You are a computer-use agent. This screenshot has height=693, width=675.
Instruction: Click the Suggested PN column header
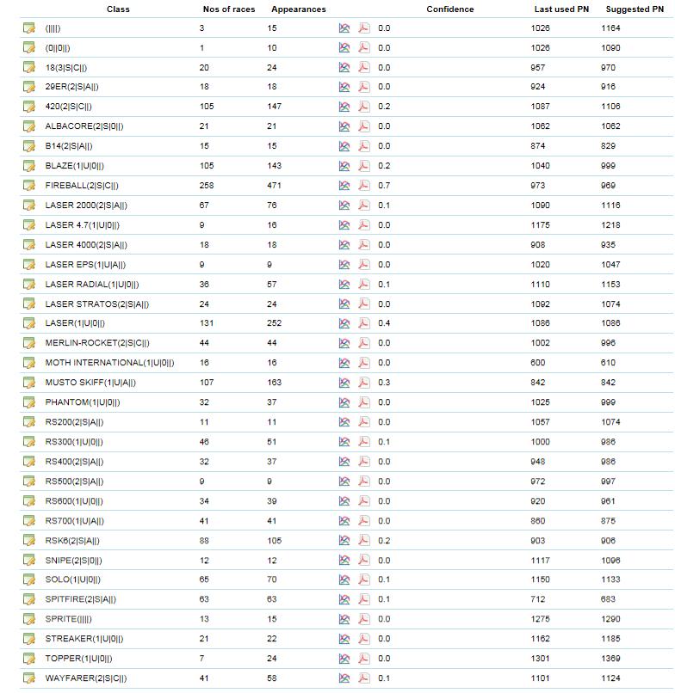point(635,9)
